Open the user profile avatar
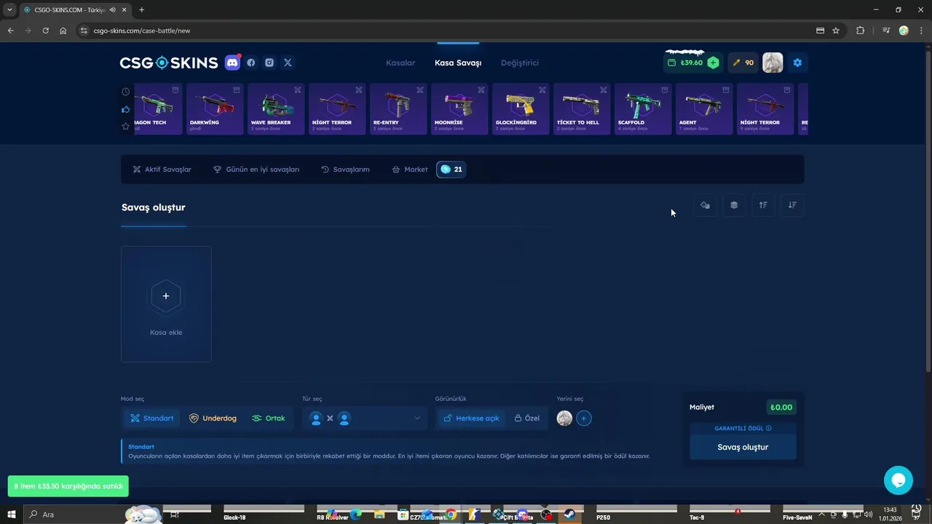This screenshot has width=932, height=524. tap(773, 63)
